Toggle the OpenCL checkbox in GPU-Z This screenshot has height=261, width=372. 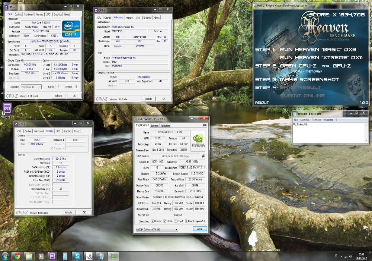point(153,221)
